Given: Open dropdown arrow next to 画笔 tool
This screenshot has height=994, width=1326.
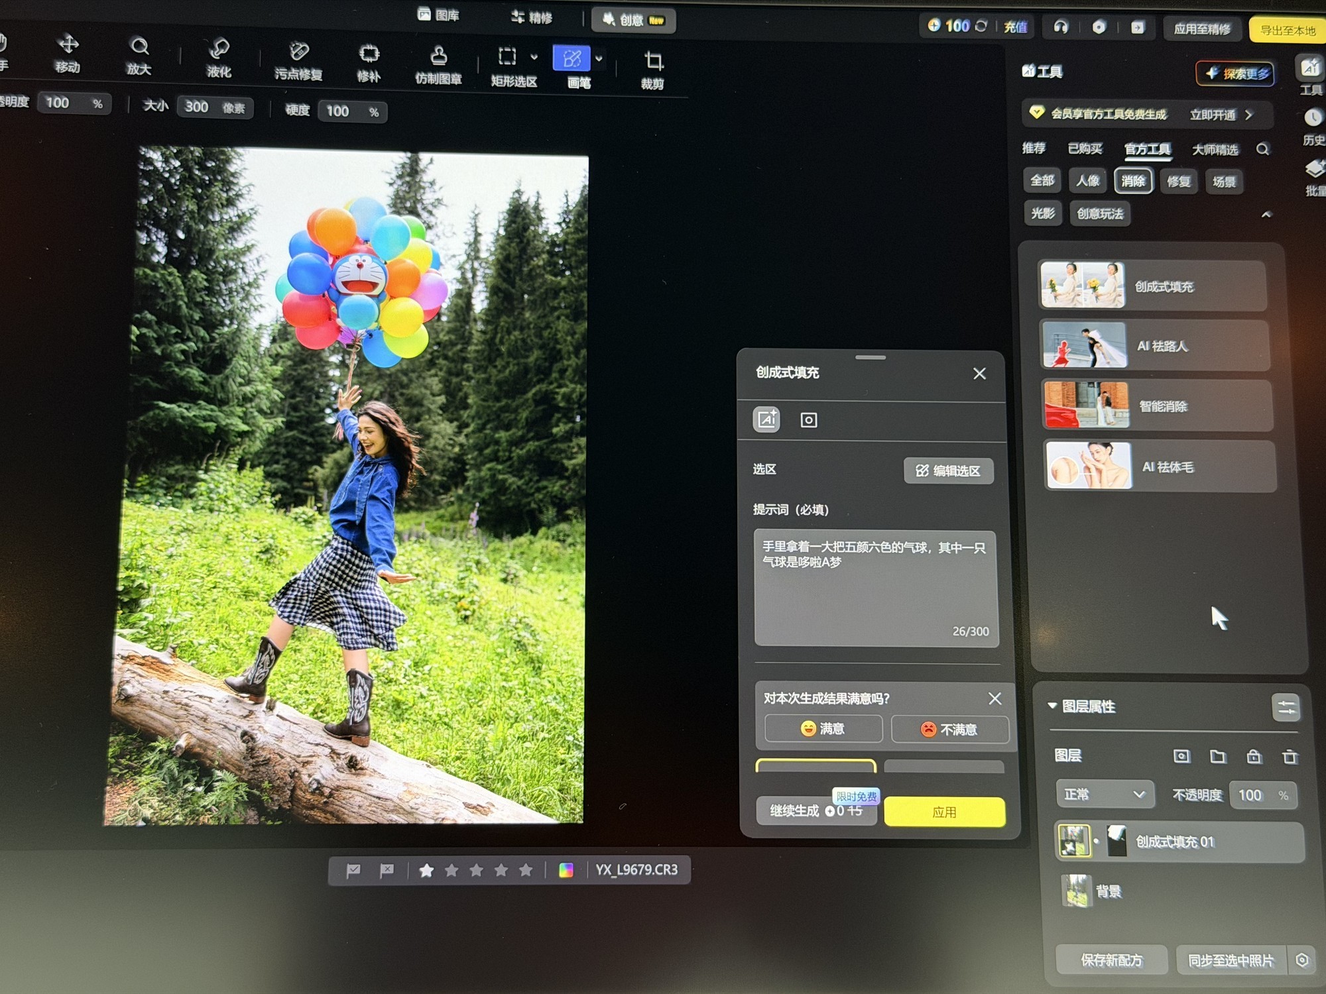Looking at the screenshot, I should 599,59.
